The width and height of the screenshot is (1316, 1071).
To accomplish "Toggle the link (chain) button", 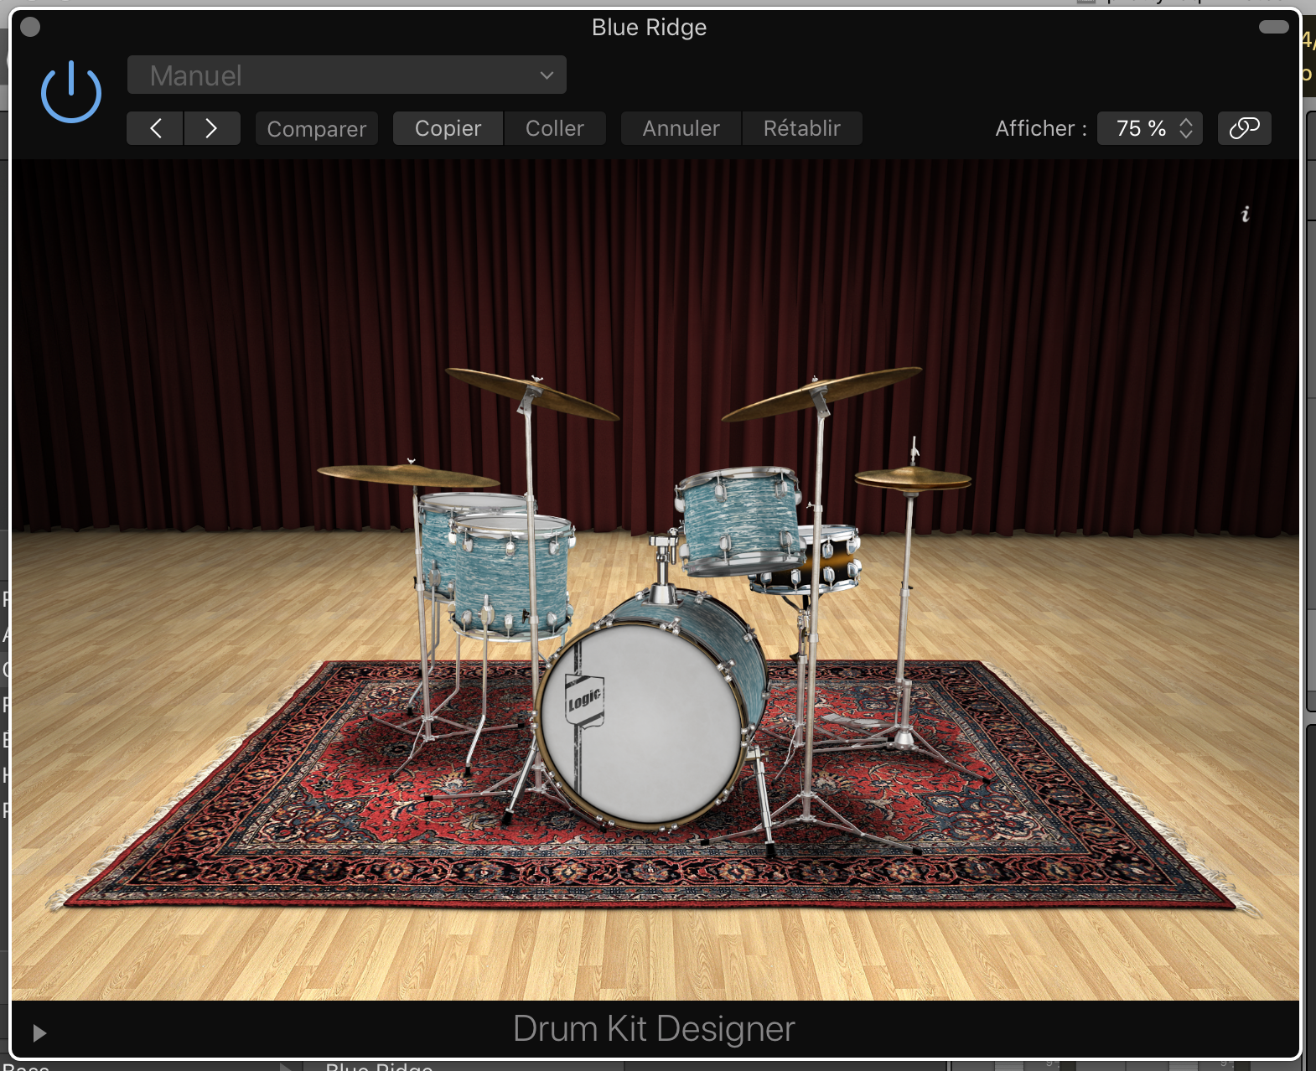I will (1245, 128).
